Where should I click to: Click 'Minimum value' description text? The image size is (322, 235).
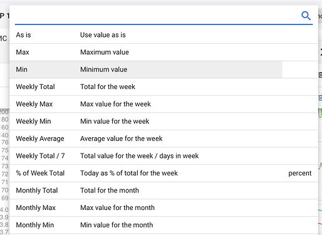tap(104, 70)
